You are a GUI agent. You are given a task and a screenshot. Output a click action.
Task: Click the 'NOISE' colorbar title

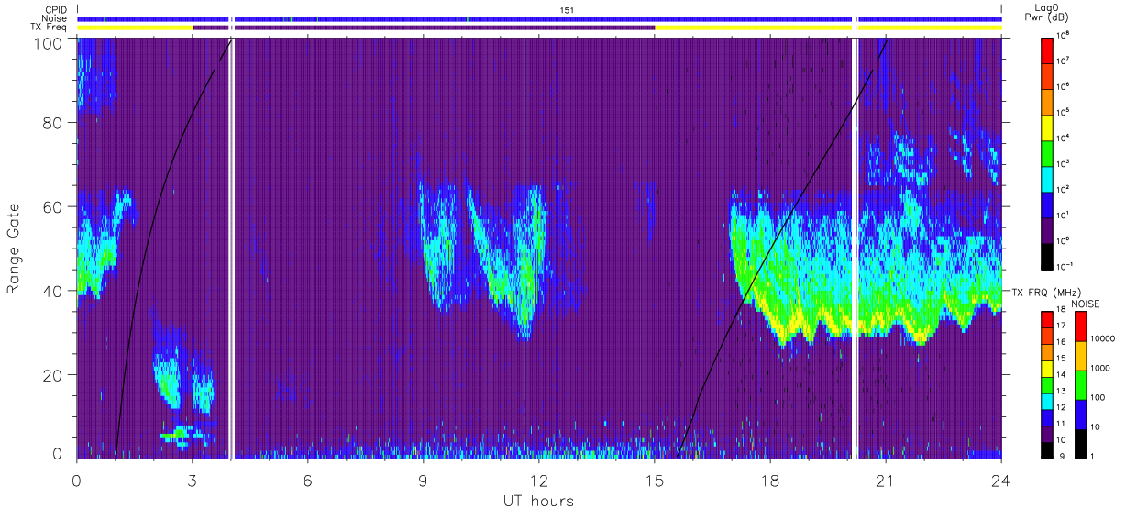tap(1085, 303)
